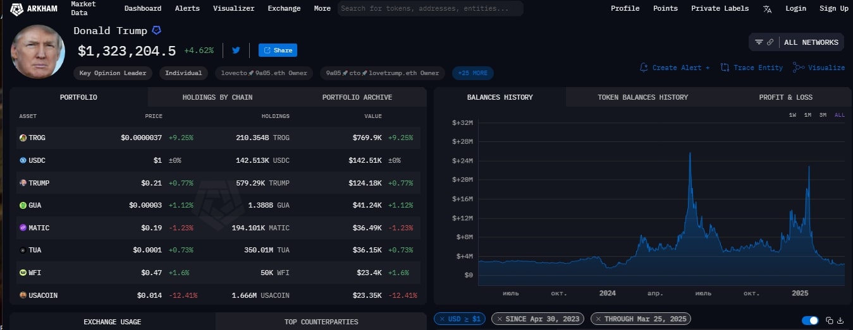The height and width of the screenshot is (330, 853).
Task: Open Private Labels link
Action: click(x=720, y=8)
